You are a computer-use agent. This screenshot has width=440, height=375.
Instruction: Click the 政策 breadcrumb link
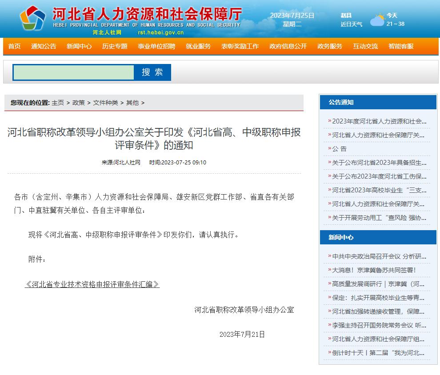point(79,103)
